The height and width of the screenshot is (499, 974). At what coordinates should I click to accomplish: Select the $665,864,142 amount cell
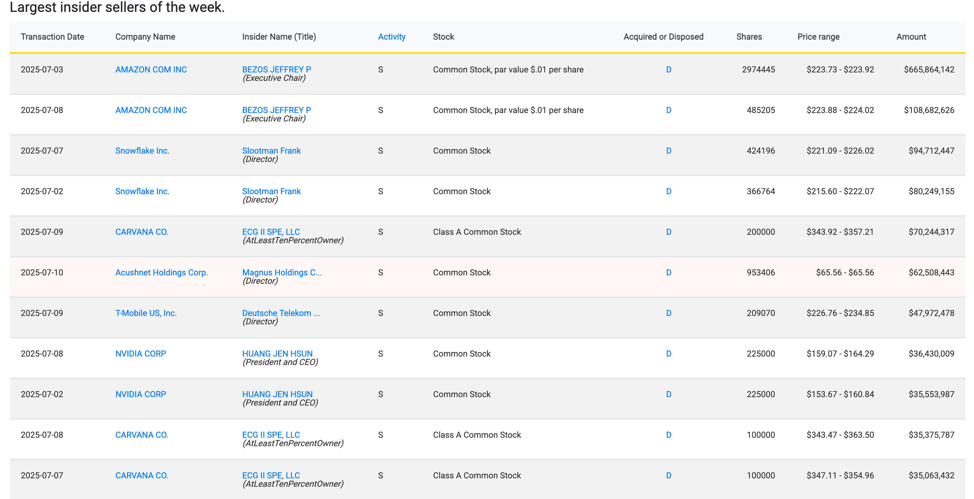pyautogui.click(x=929, y=70)
